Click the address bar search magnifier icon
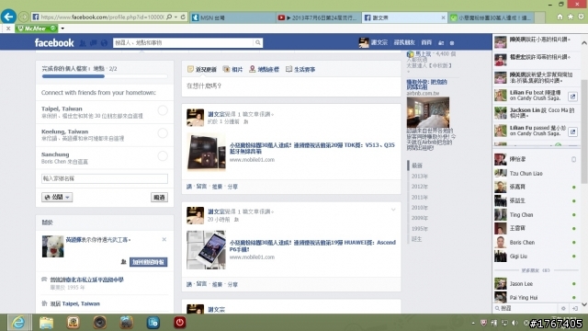588x331 pixels. [169, 17]
